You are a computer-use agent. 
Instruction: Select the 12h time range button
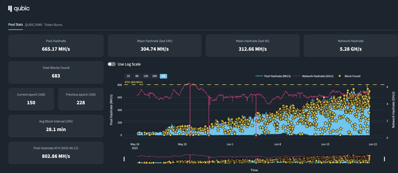coord(146,76)
